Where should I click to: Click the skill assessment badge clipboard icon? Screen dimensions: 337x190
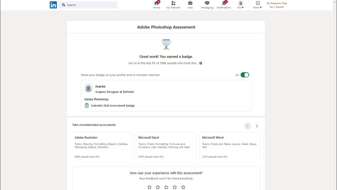point(87,106)
